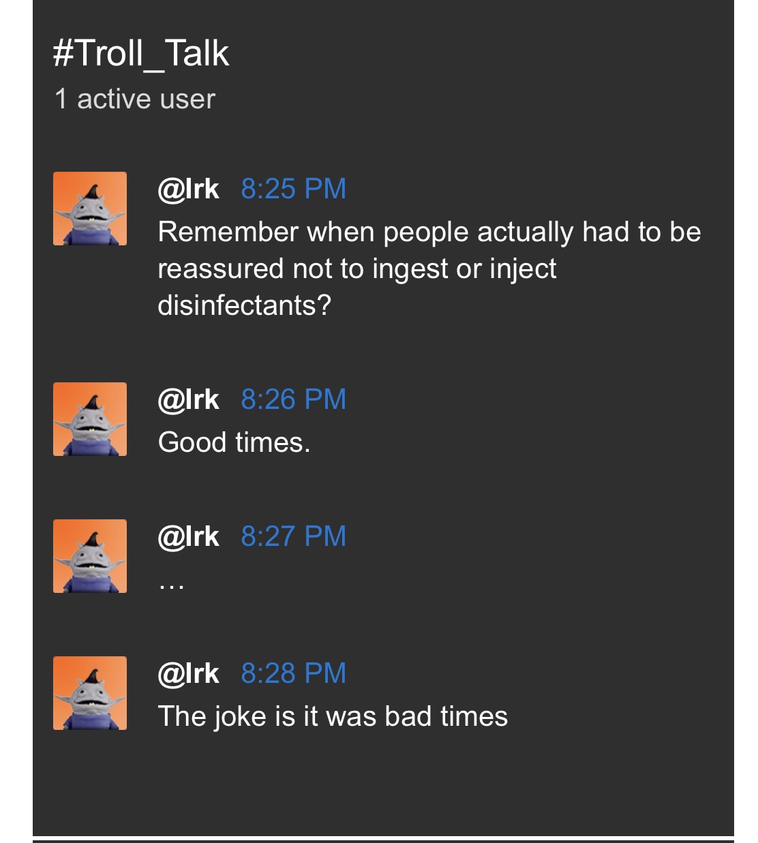Viewport: 758px width, 843px height.
Task: Open the @Irk profile from the 8:28 PM message
Action: [x=188, y=674]
